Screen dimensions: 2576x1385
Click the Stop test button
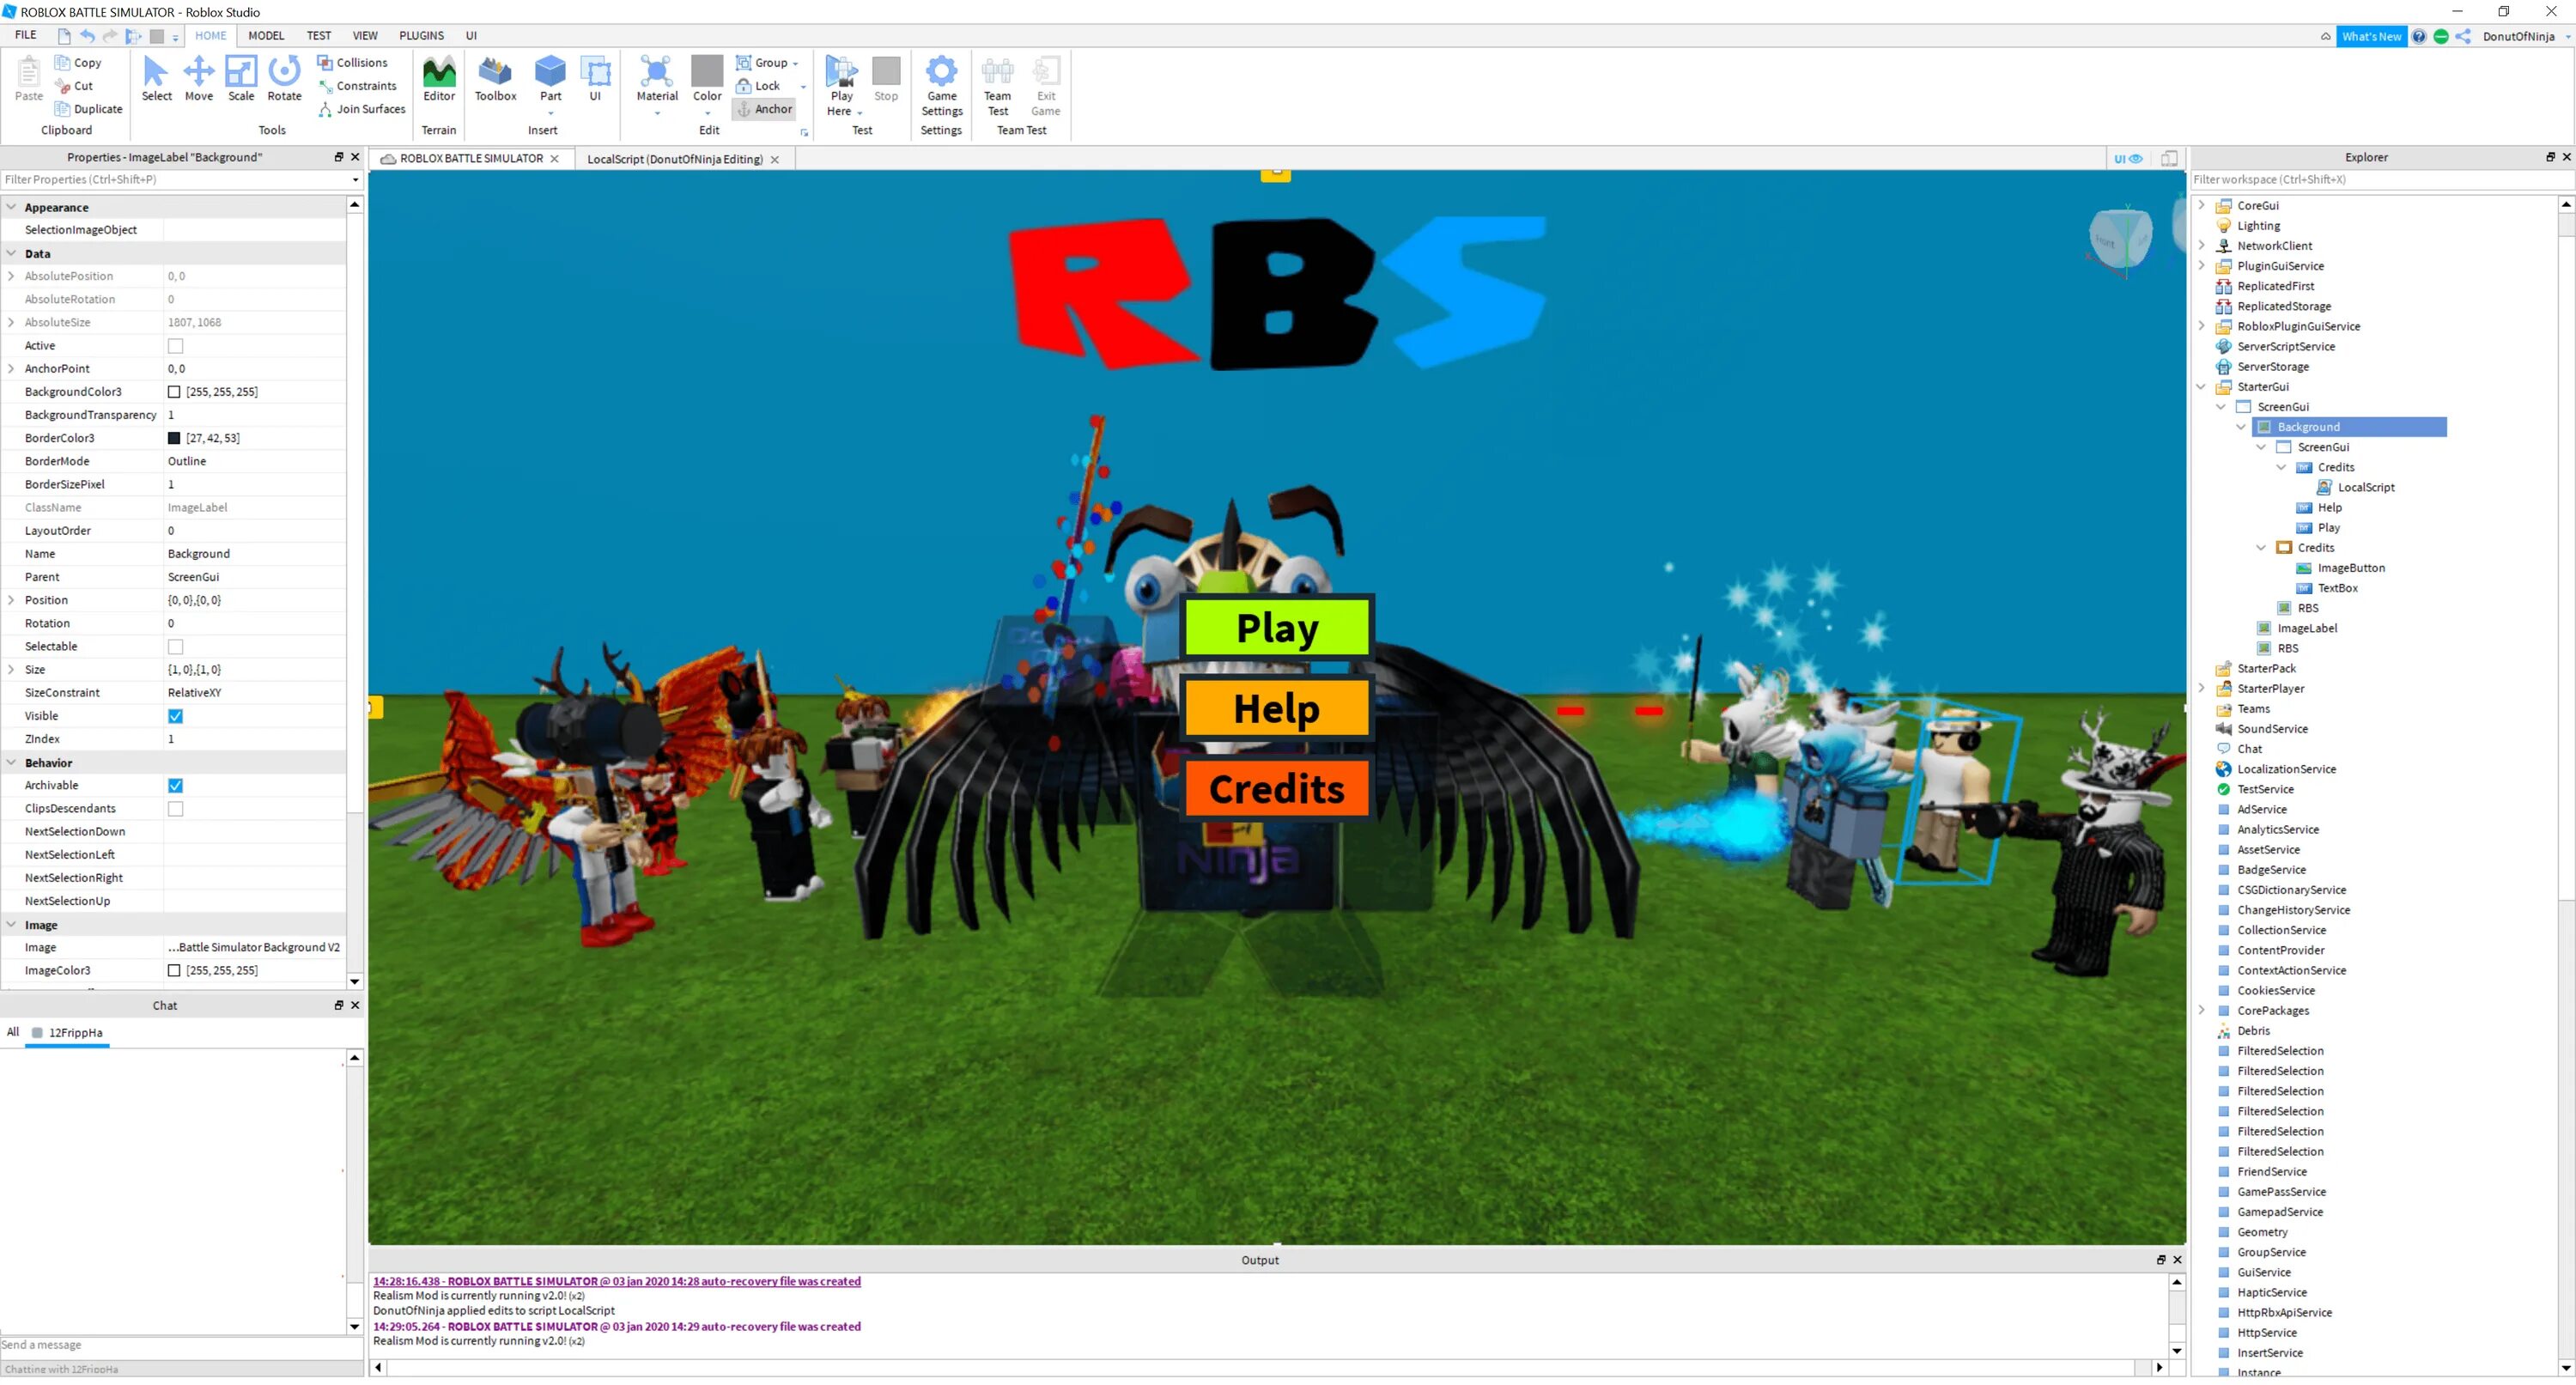click(886, 78)
